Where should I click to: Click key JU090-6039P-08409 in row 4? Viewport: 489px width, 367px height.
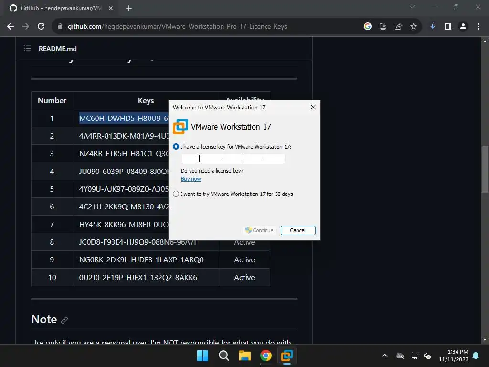point(124,172)
